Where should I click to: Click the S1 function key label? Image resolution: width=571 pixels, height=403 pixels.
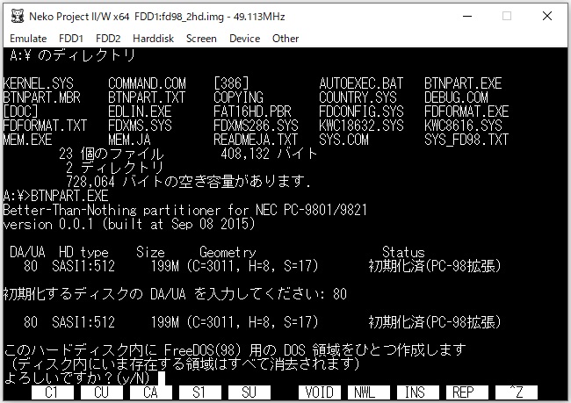[200, 392]
